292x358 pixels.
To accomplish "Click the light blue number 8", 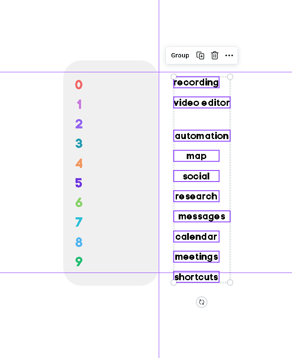I will pos(79,242).
